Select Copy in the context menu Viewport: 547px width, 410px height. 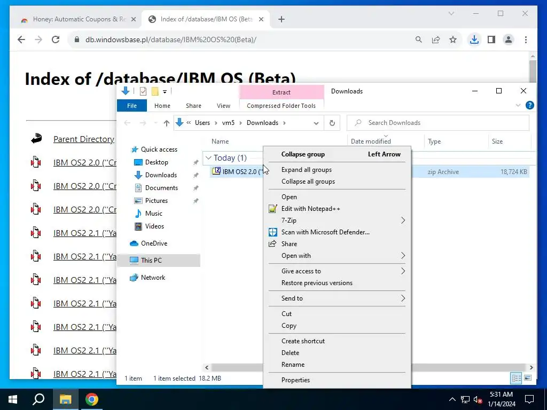[x=337, y=325]
